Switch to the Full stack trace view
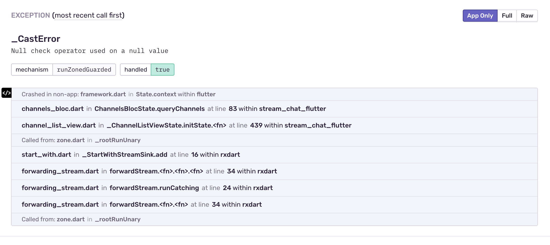The height and width of the screenshot is (245, 550). [507, 15]
